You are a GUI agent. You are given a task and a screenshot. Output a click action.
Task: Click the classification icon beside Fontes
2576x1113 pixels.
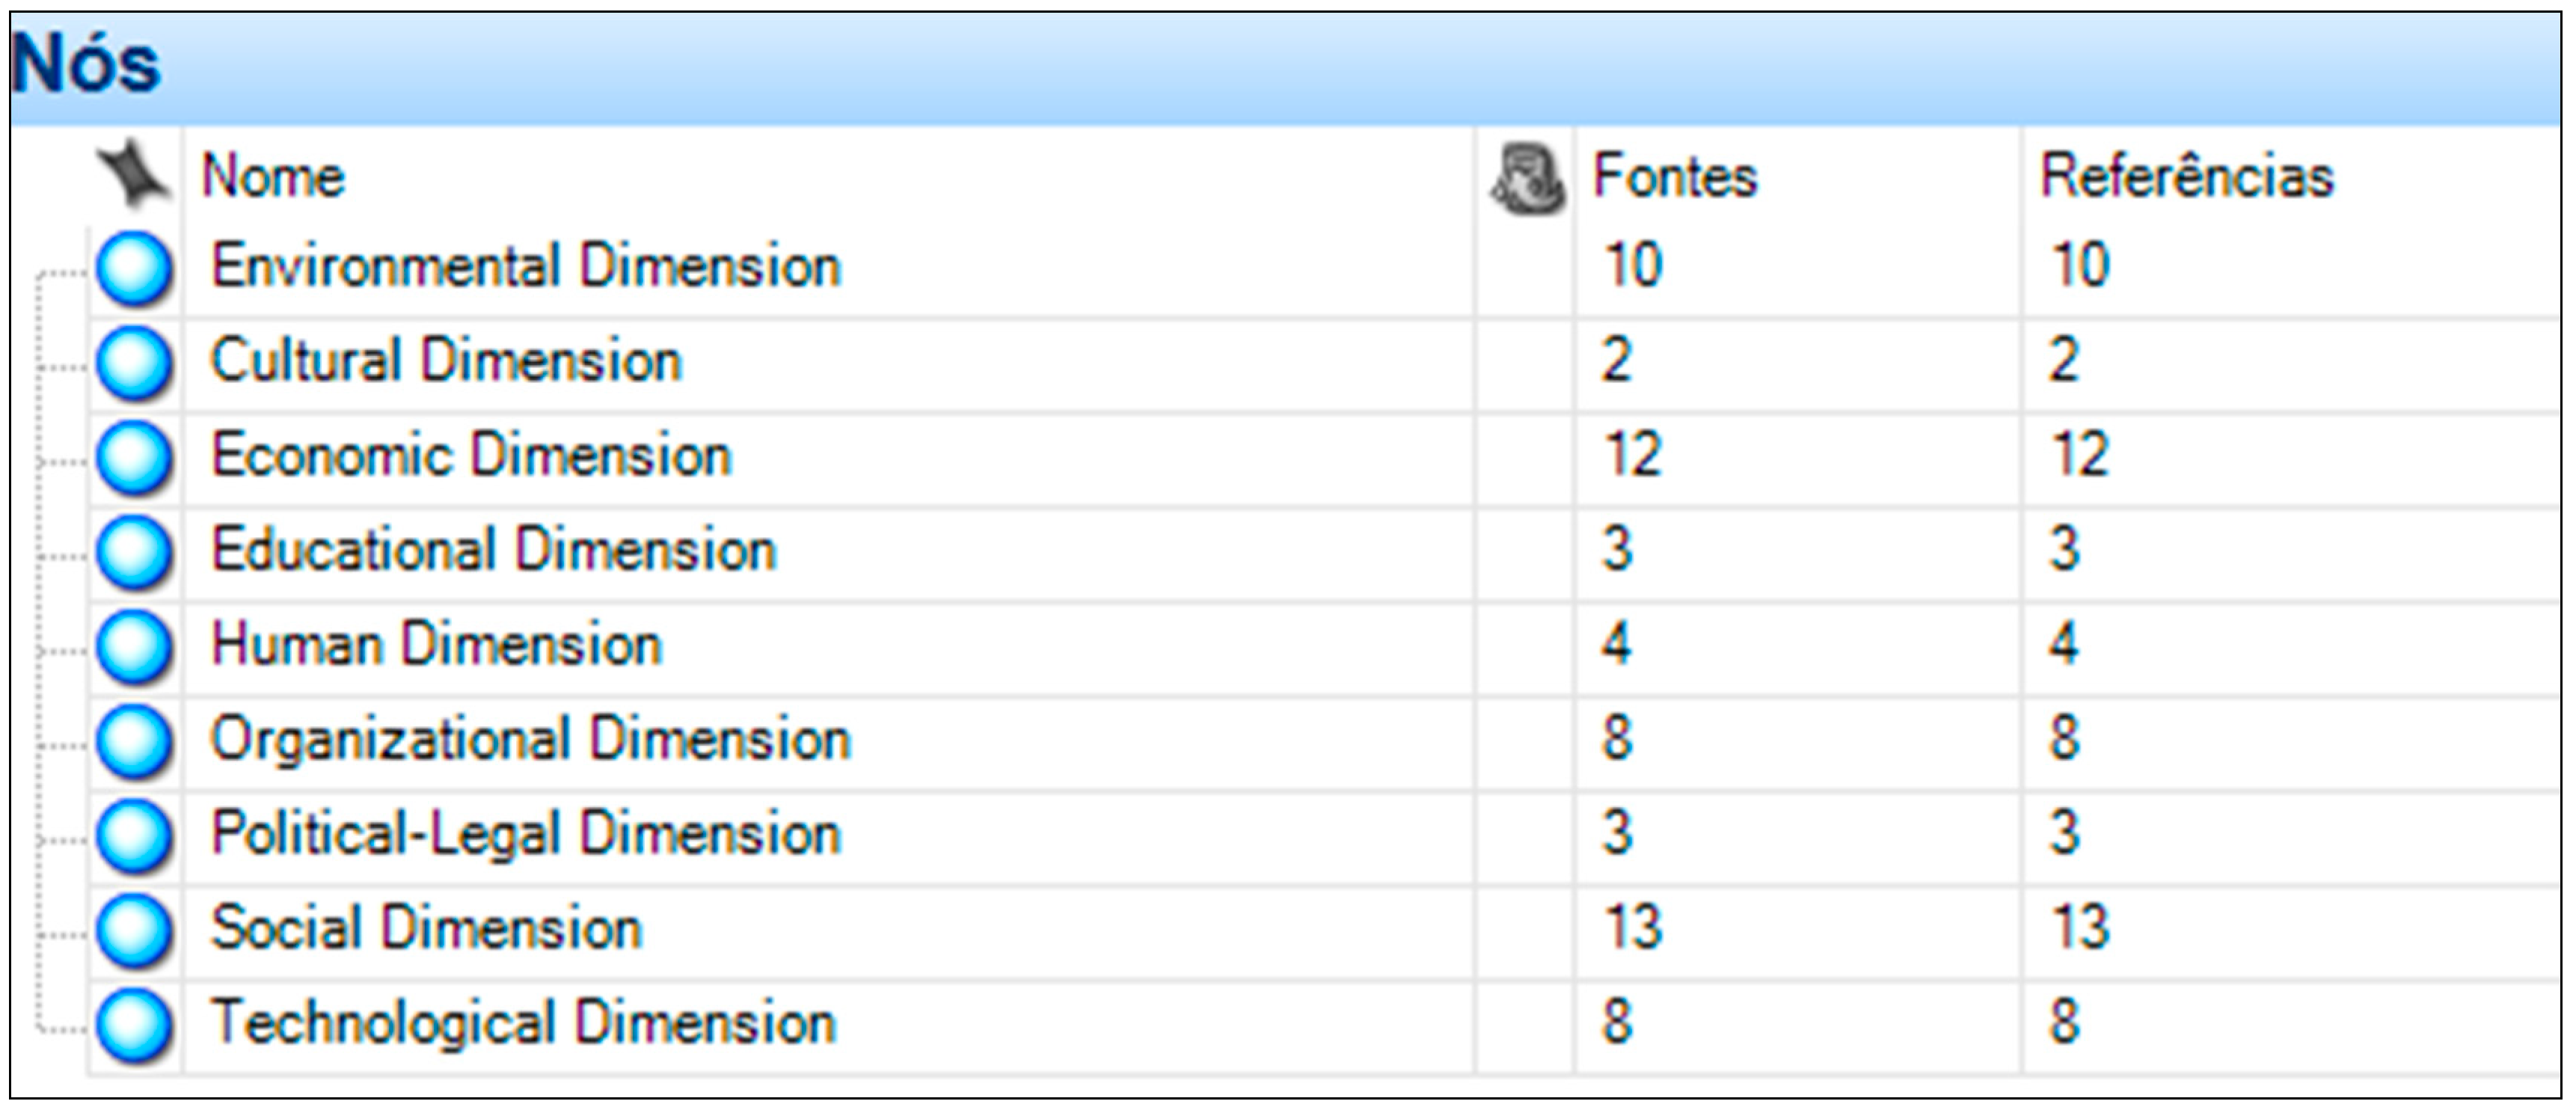pyautogui.click(x=1527, y=178)
